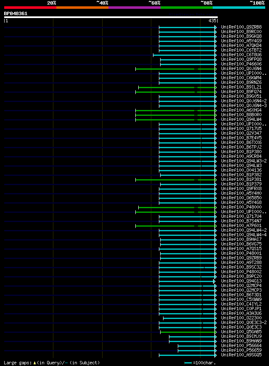Click the cyan ~100% legend segment
The height and width of the screenshot is (366, 269).
point(239,8)
